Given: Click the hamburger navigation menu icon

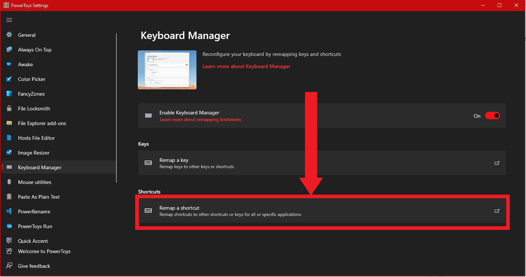Looking at the screenshot, I should pyautogui.click(x=9, y=20).
